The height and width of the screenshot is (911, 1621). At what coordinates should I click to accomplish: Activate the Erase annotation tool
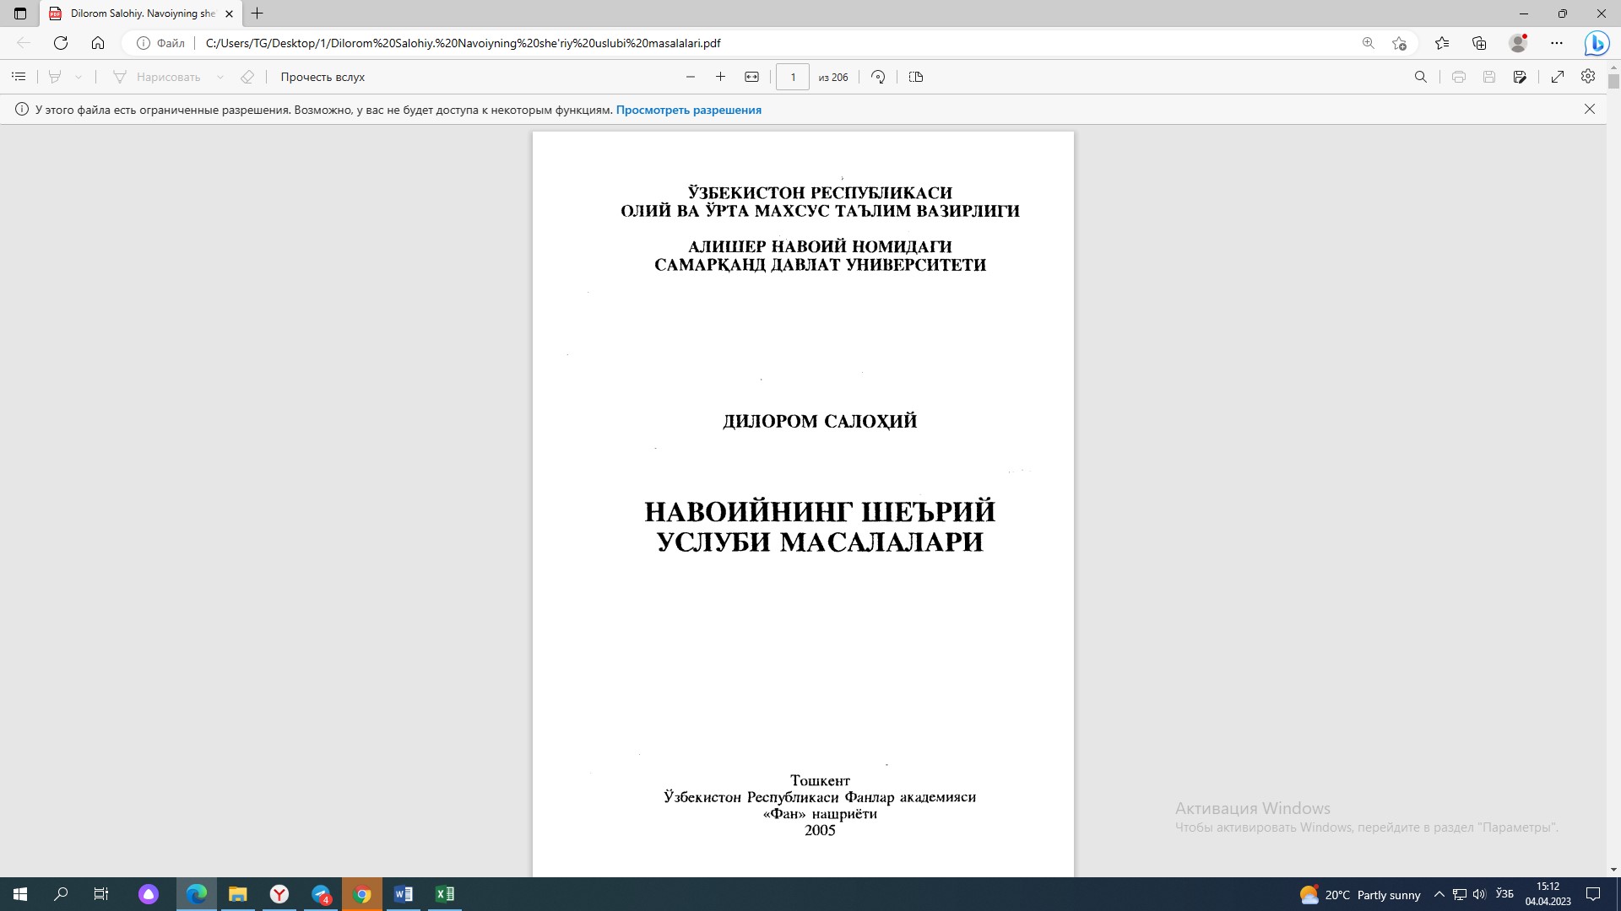click(247, 76)
